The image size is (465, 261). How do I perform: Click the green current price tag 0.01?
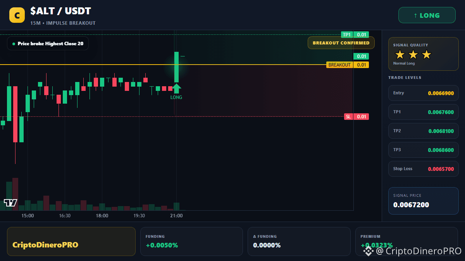coord(361,56)
